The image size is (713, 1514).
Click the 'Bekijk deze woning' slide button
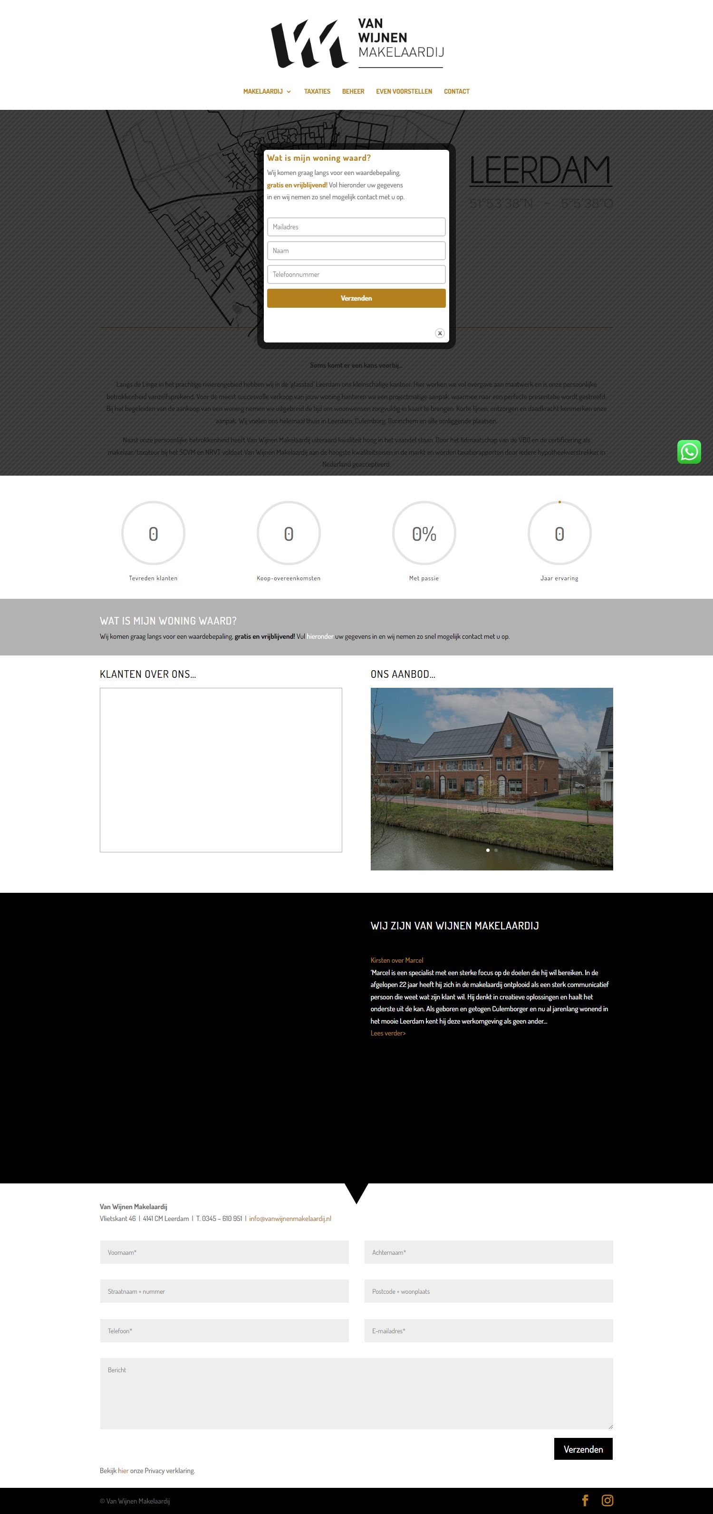coord(491,810)
